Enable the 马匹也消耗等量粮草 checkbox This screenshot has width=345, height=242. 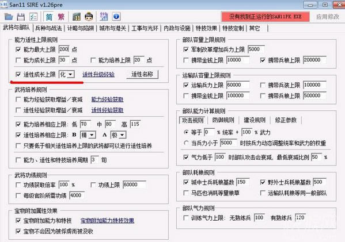click(186, 193)
